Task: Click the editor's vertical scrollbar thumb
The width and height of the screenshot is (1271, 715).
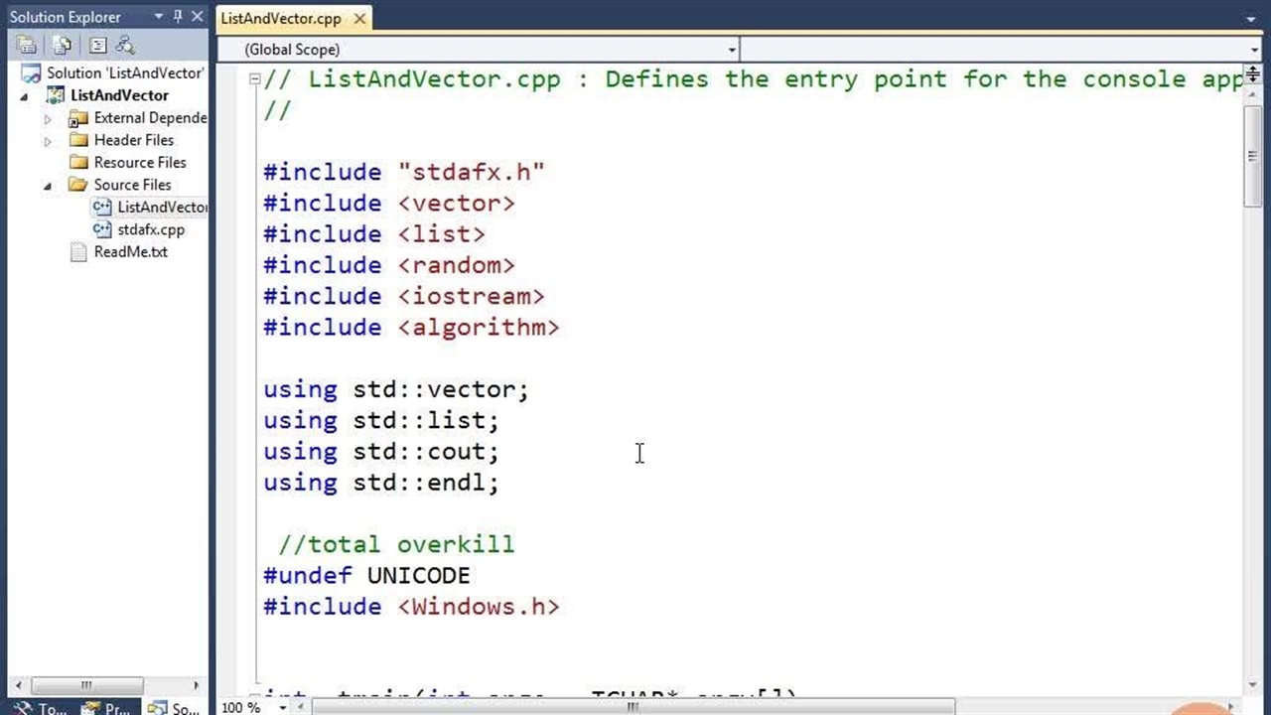Action: (1252, 156)
